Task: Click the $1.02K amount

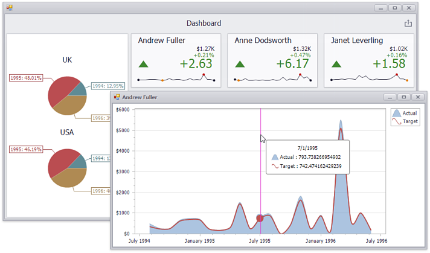Action: (399, 49)
